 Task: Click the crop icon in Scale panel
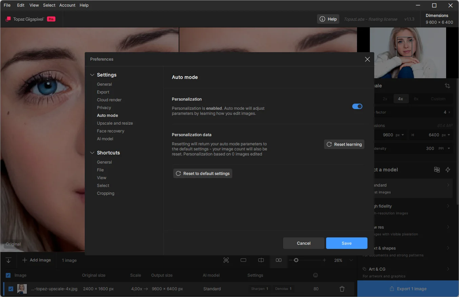(x=447, y=86)
